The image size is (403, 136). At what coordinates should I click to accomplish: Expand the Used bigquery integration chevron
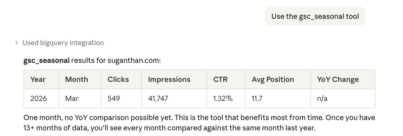coord(16,43)
